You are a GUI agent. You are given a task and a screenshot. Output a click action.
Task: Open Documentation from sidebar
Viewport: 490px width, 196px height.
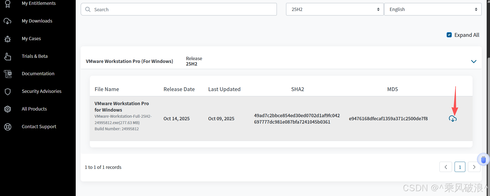pos(38,74)
